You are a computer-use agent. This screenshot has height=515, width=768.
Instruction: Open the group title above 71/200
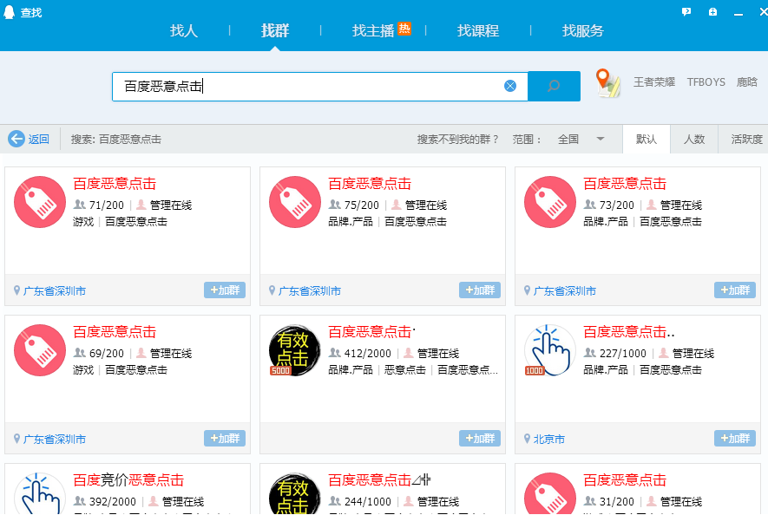(x=115, y=184)
